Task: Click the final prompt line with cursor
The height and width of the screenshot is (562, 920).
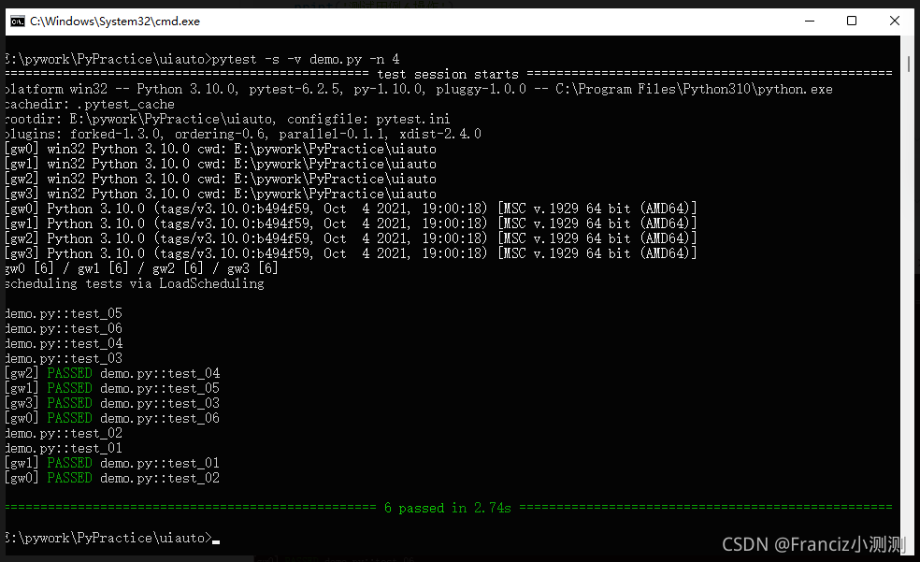Action: coord(112,538)
